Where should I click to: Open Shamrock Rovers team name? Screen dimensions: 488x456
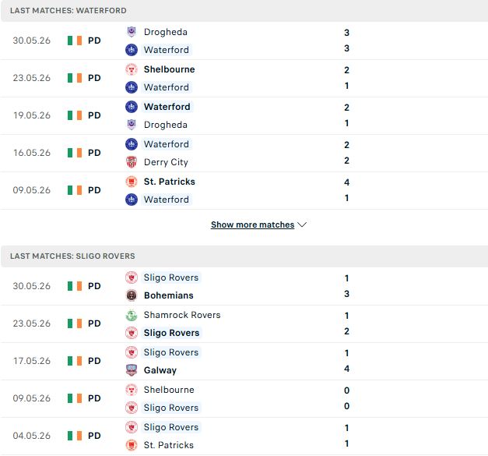182,315
